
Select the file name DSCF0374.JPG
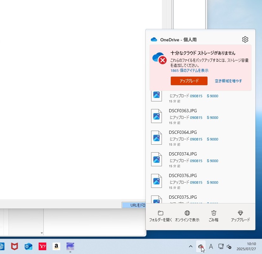point(183,154)
